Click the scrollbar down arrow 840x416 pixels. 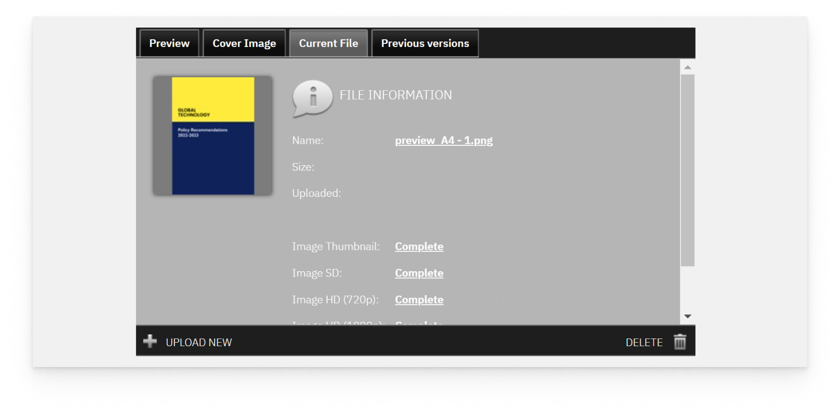[x=688, y=317]
